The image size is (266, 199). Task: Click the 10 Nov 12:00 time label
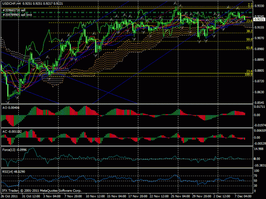[x=95, y=196]
